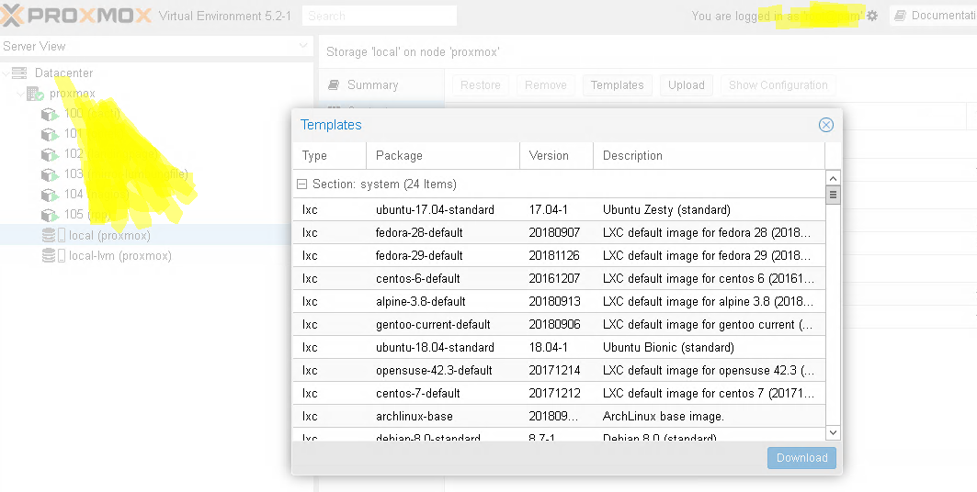Click the Ubuntu Zesty (standard) description
The image size is (977, 492).
(666, 209)
